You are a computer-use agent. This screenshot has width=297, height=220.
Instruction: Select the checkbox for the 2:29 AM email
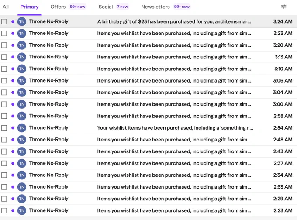4,199
